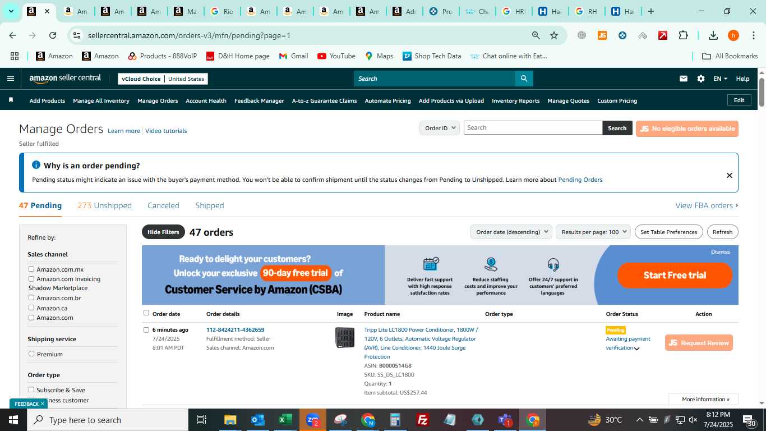Image resolution: width=766 pixels, height=431 pixels.
Task: Open the Manage All Inventory menu item
Action: (x=101, y=101)
